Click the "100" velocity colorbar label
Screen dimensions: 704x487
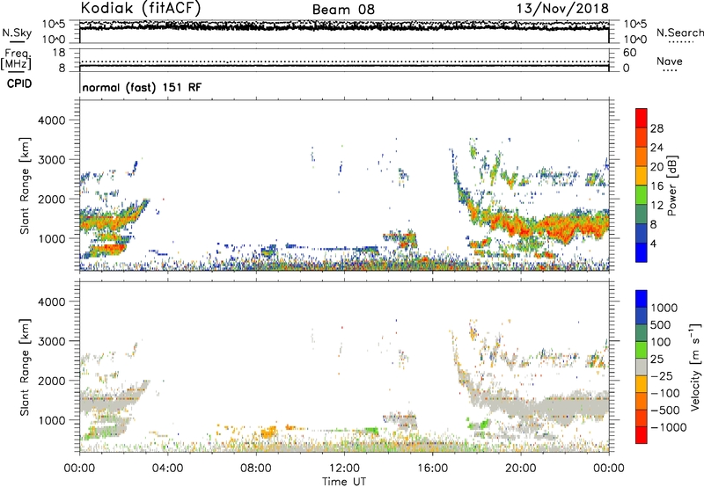click(661, 342)
